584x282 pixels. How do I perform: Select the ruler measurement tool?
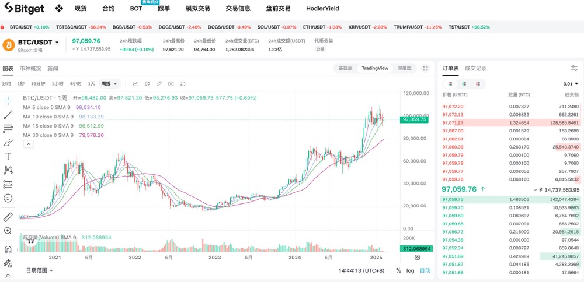[x=8, y=217]
